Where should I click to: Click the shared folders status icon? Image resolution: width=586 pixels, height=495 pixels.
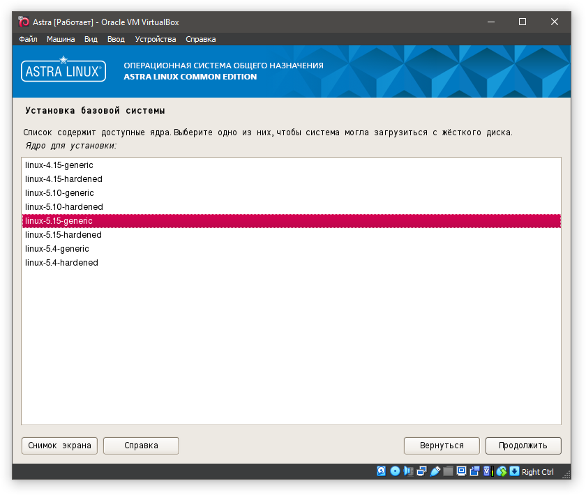448,471
